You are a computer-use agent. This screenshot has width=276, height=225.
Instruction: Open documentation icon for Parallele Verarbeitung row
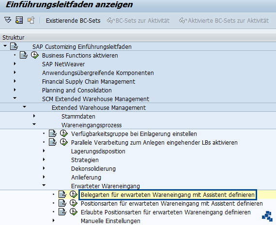pos(53,142)
